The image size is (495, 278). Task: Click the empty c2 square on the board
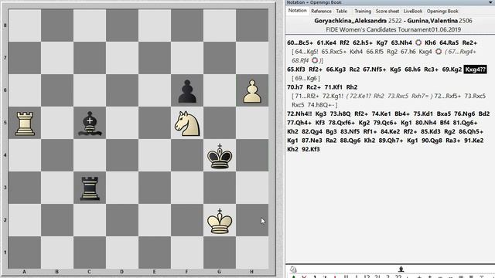coord(90,221)
